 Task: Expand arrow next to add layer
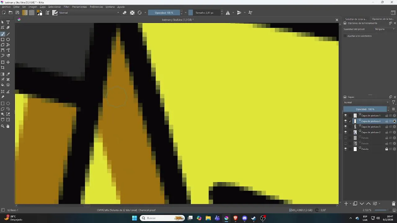(350, 204)
